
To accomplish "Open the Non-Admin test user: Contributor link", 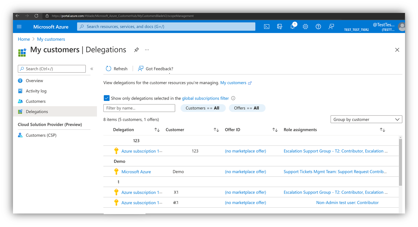I will click(347, 203).
